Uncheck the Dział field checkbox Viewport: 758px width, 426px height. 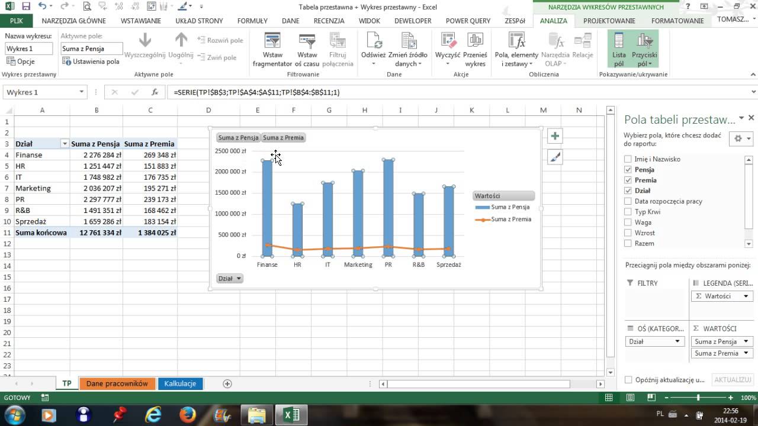(x=628, y=191)
